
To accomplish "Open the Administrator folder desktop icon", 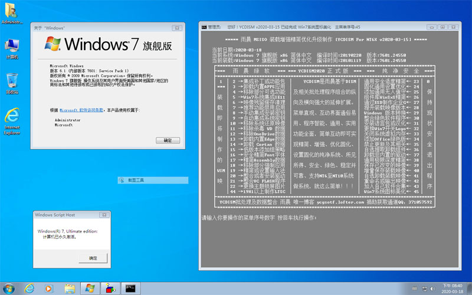I will coord(12,13).
